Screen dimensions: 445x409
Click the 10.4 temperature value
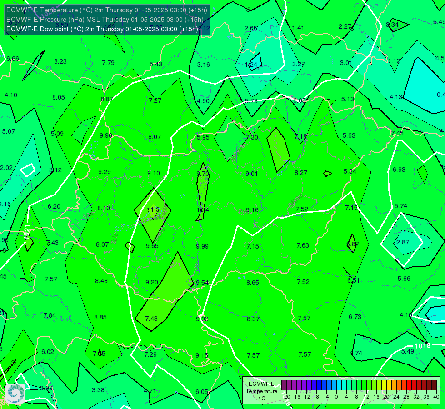click(203, 210)
